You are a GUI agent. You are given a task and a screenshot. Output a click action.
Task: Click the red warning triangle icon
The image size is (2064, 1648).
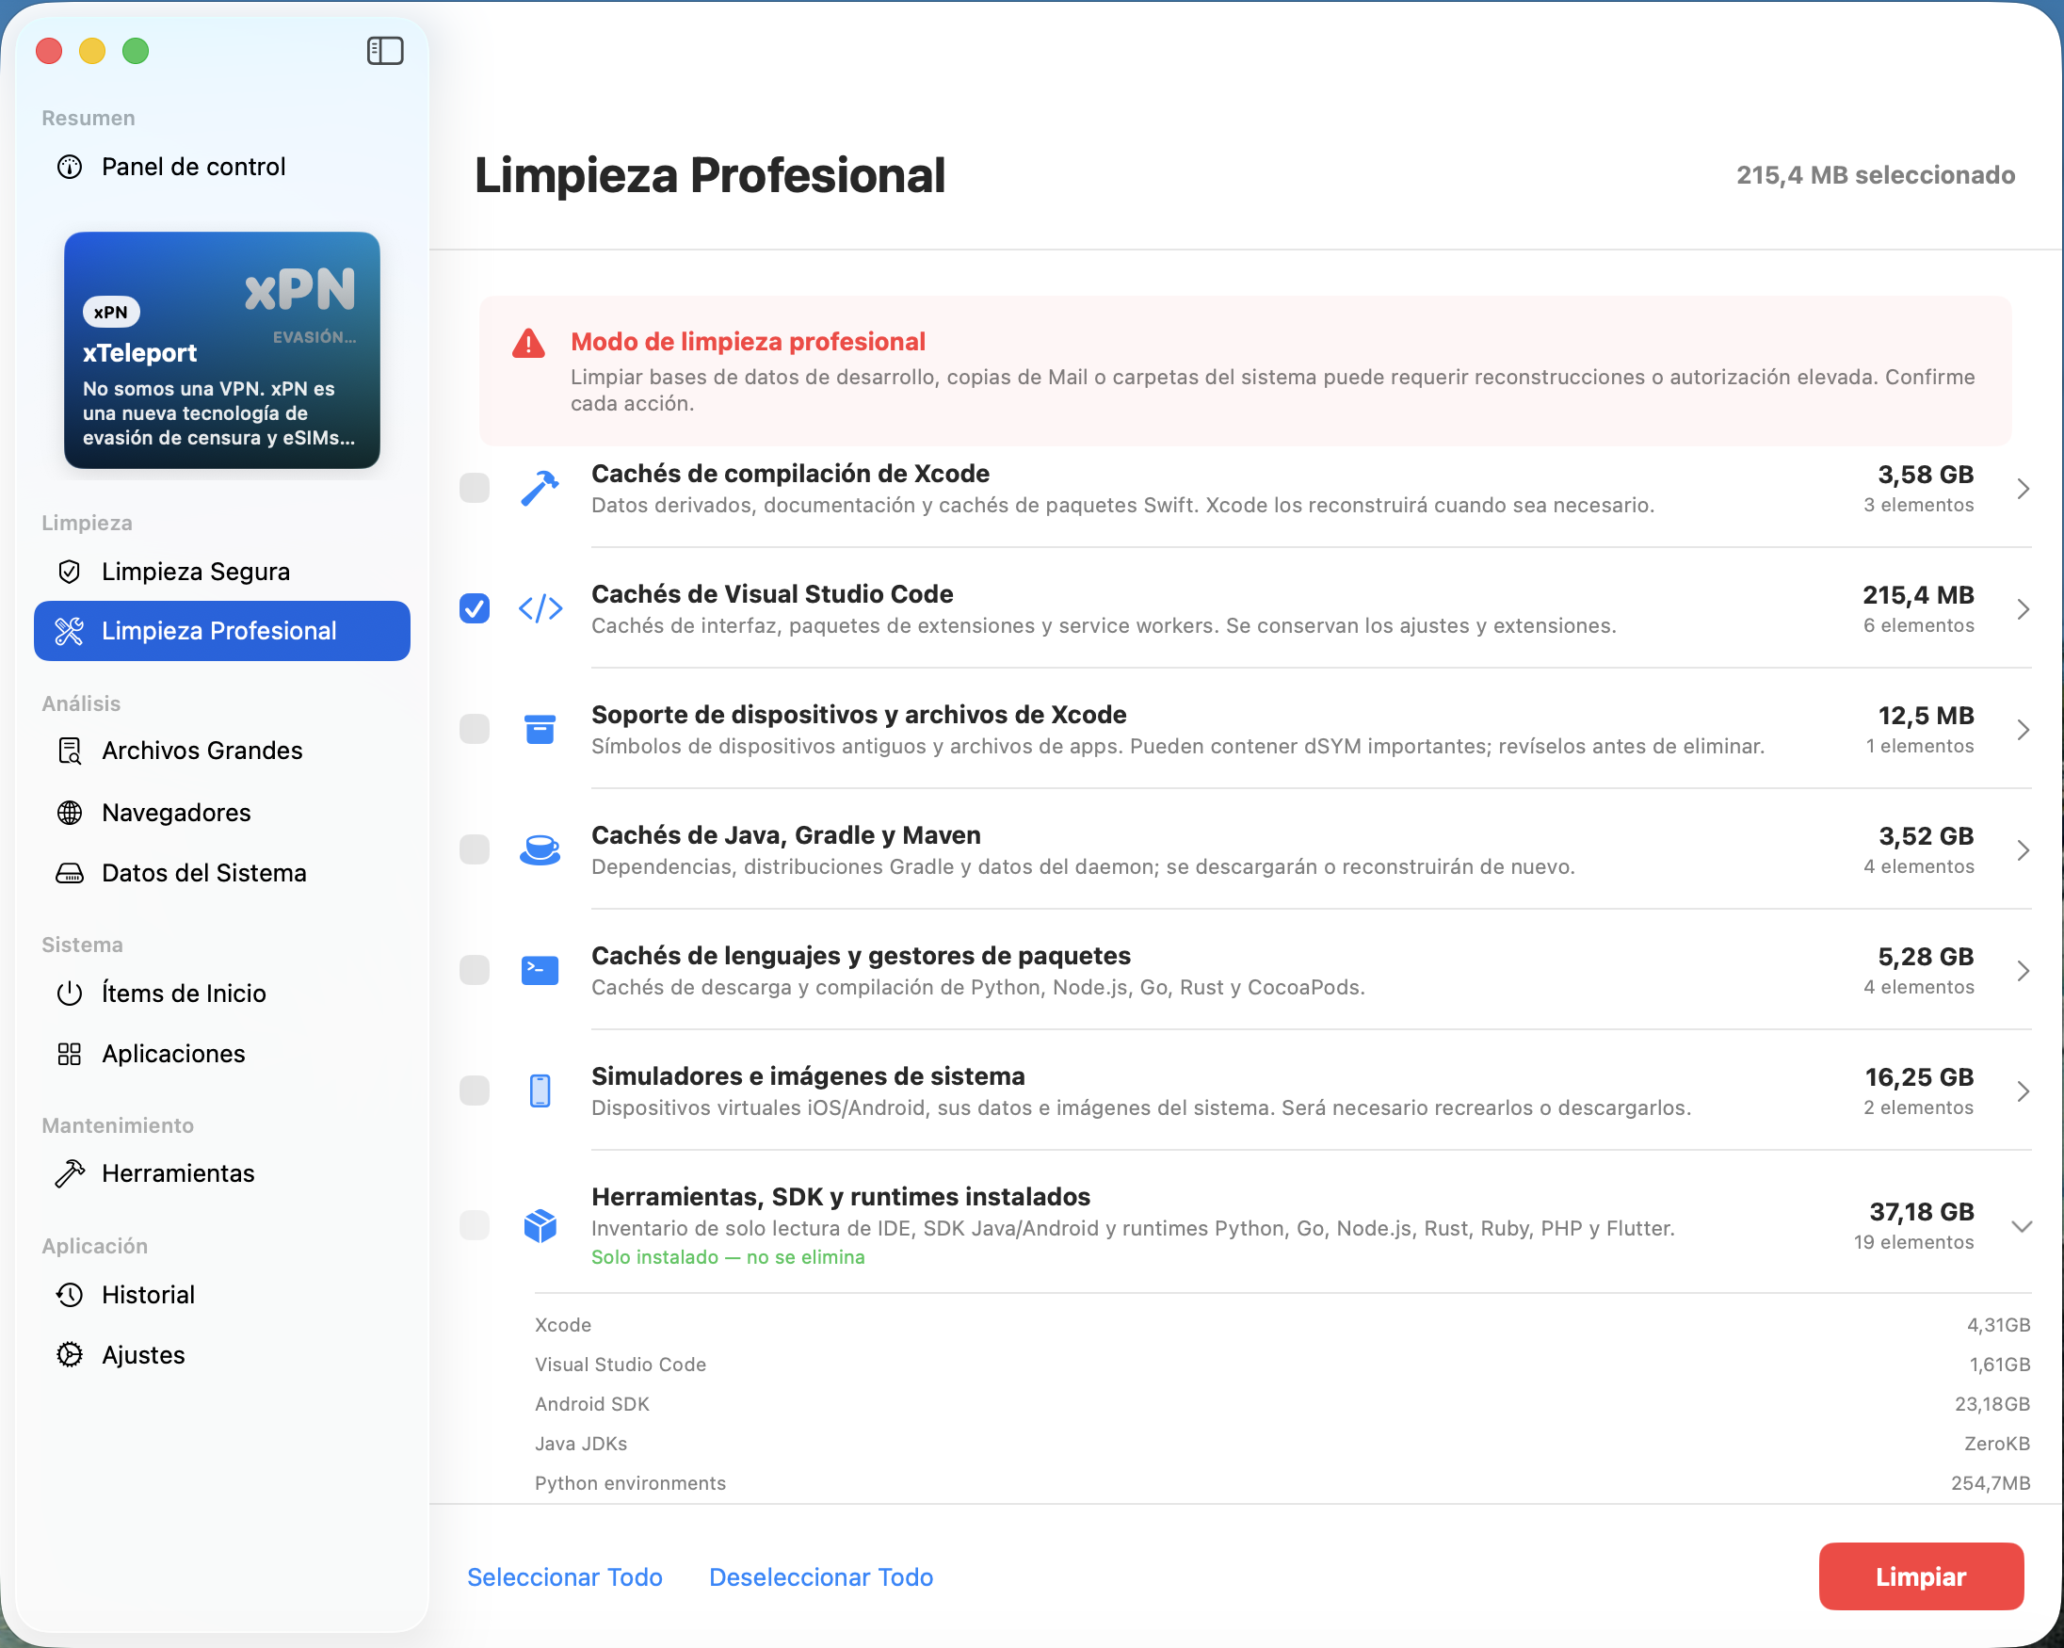[528, 343]
